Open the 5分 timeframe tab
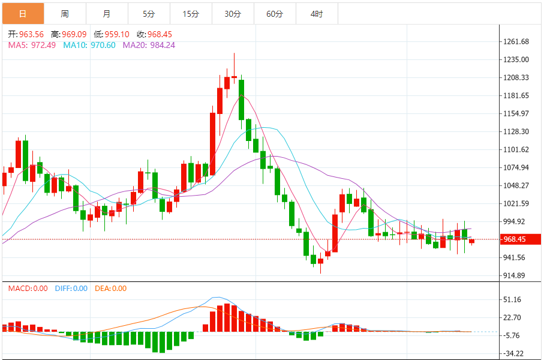Screen dimensions: 544x360 tap(149, 14)
